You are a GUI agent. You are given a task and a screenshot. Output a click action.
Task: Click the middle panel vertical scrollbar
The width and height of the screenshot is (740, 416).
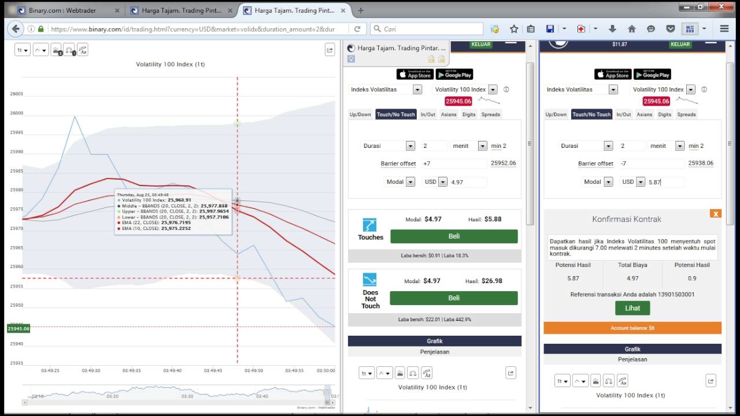click(530, 143)
